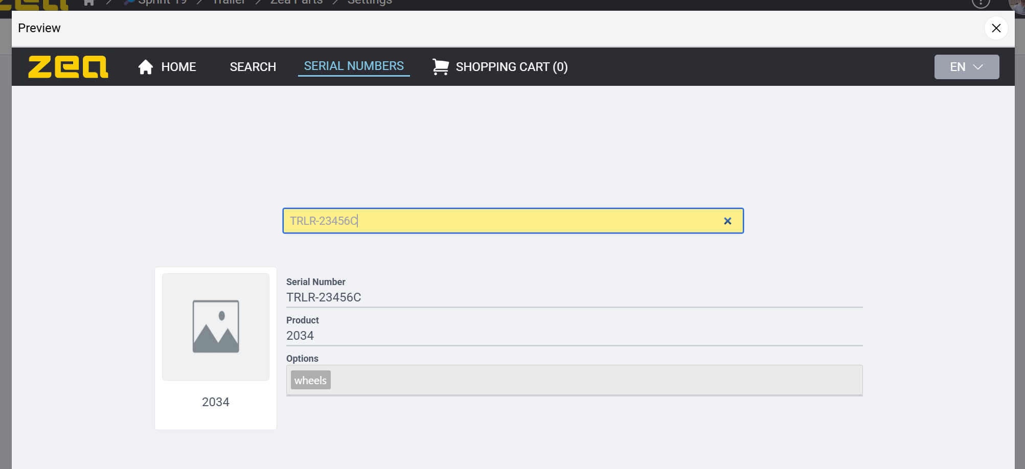Click the 2034 value under the Product label
This screenshot has width=1025, height=469.
tap(300, 336)
